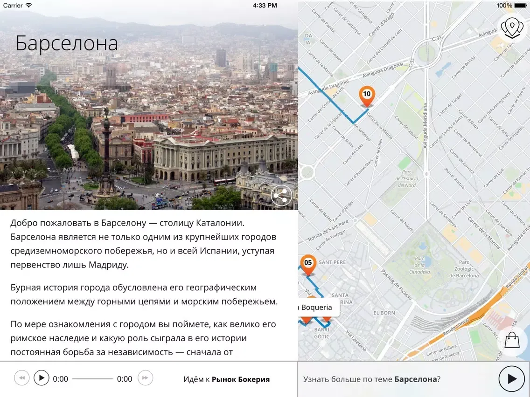Tap the paragraph starting 'Добро пожаловать'
Viewport: 530px width, 397px height.
[x=144, y=244]
